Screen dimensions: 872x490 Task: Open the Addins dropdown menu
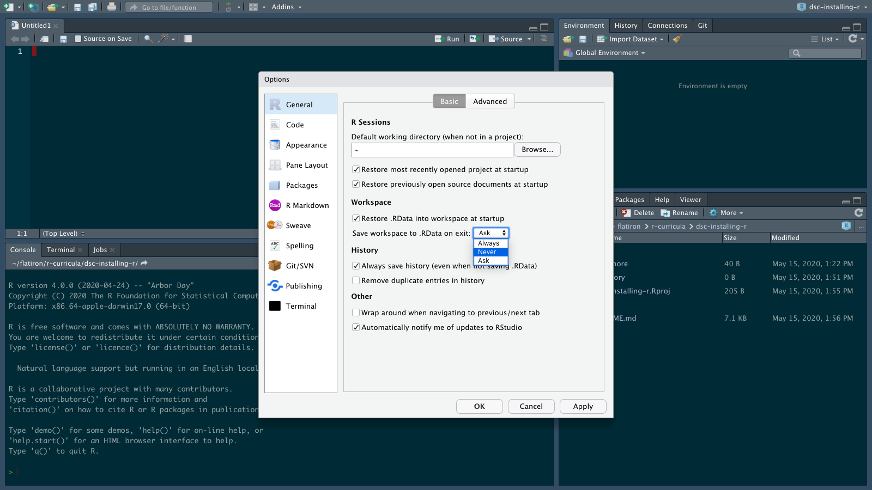pos(287,7)
